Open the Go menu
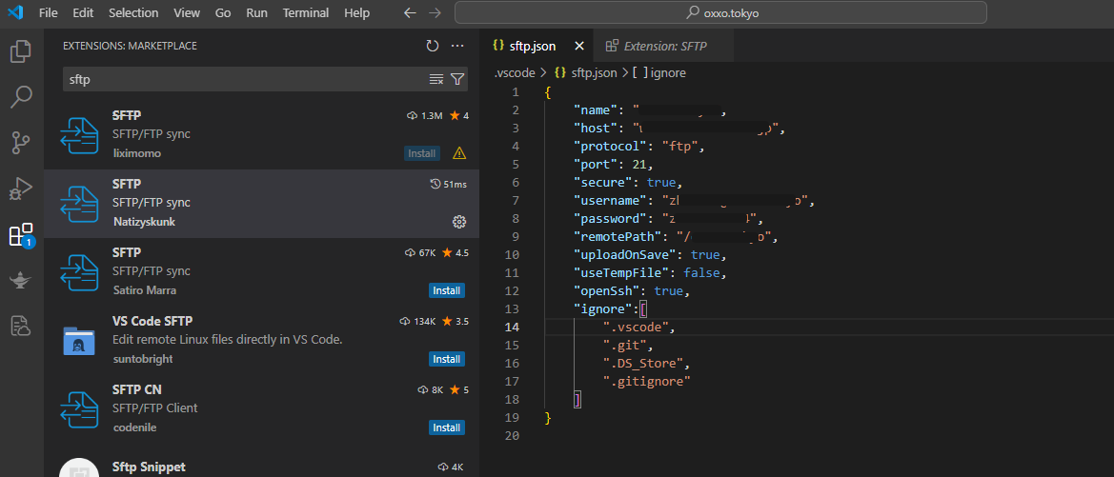 pos(223,12)
